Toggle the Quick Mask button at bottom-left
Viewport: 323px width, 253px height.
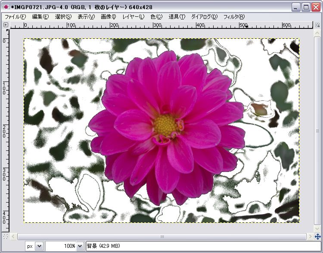(6, 237)
